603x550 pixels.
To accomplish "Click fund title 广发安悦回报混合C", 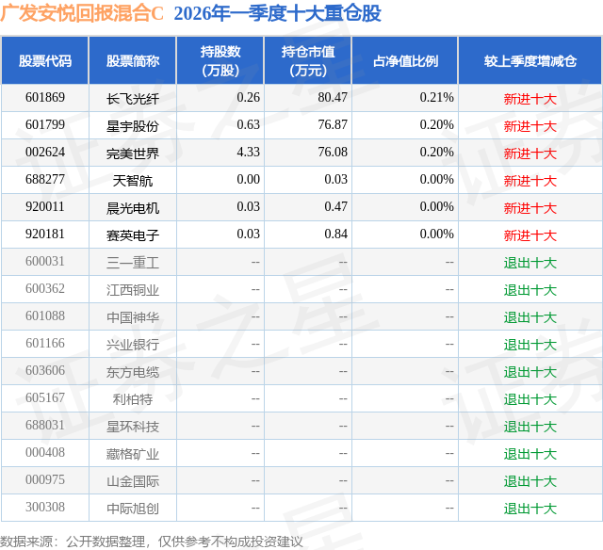I will pos(82,13).
